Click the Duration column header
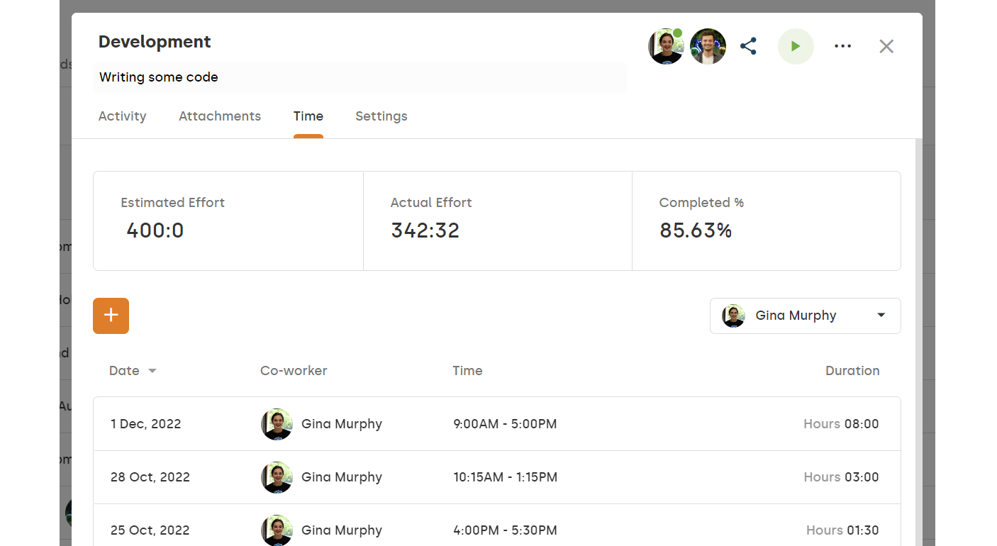The image size is (997, 546). point(852,371)
